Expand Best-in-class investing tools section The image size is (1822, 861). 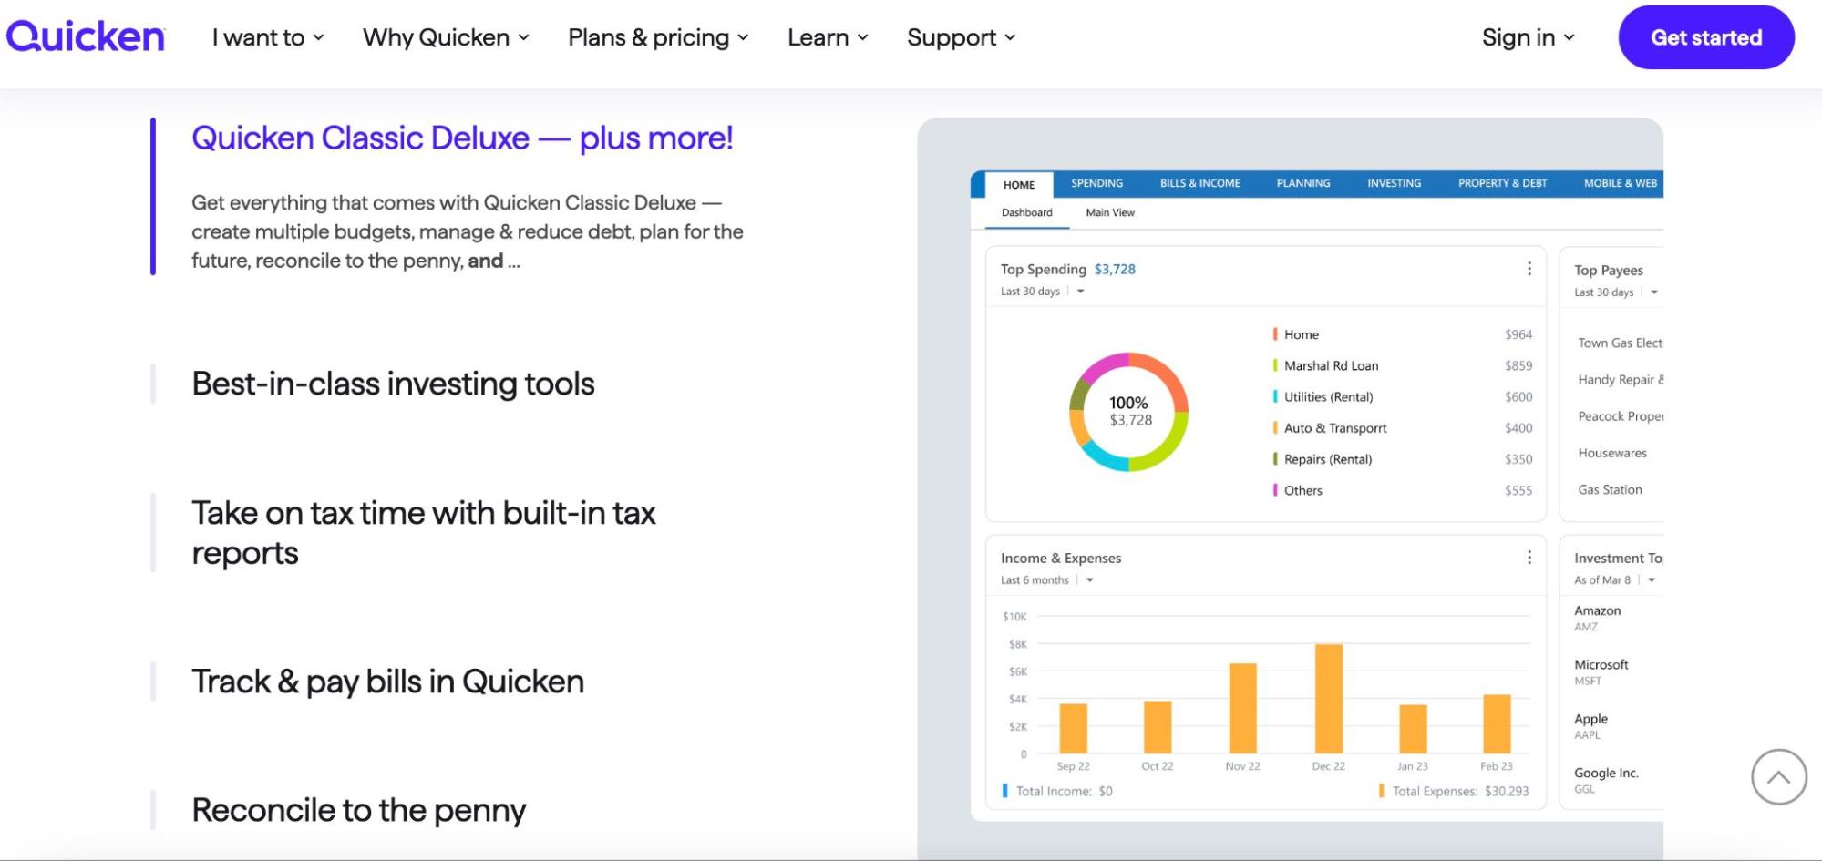393,384
